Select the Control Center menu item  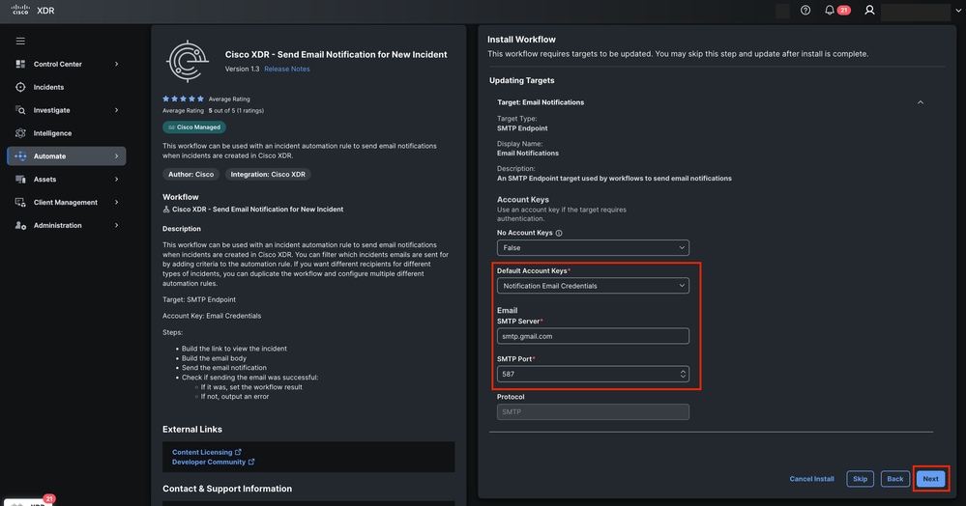[x=66, y=64]
